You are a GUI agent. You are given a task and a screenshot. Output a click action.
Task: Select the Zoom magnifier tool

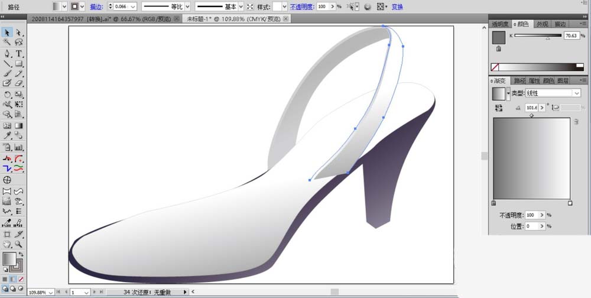(19, 244)
